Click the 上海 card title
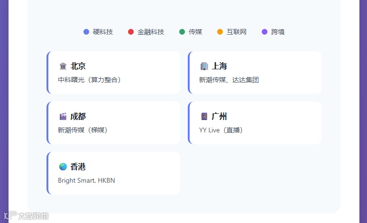The height and width of the screenshot is (223, 367). (220, 66)
